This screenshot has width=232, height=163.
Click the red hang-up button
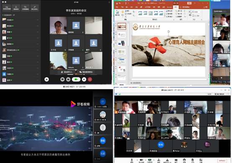[x=90, y=79]
